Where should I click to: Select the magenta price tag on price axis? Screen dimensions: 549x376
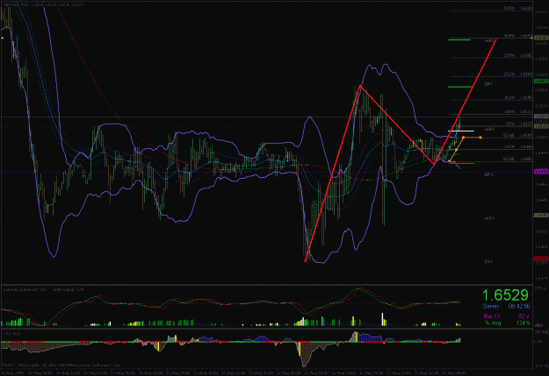click(541, 172)
